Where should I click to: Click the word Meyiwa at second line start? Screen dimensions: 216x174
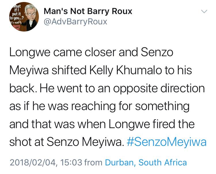click(x=29, y=71)
